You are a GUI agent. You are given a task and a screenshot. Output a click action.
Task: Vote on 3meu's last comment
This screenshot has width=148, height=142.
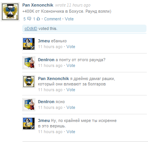[x=71, y=132]
